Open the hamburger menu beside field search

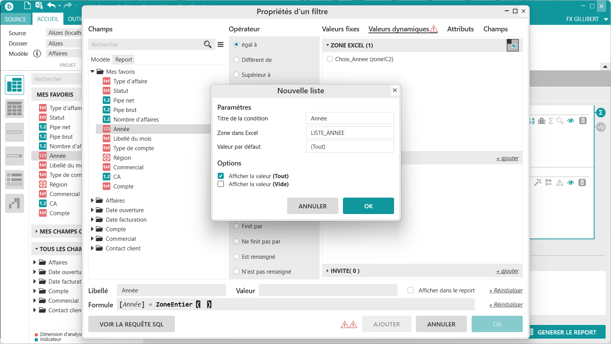[220, 44]
